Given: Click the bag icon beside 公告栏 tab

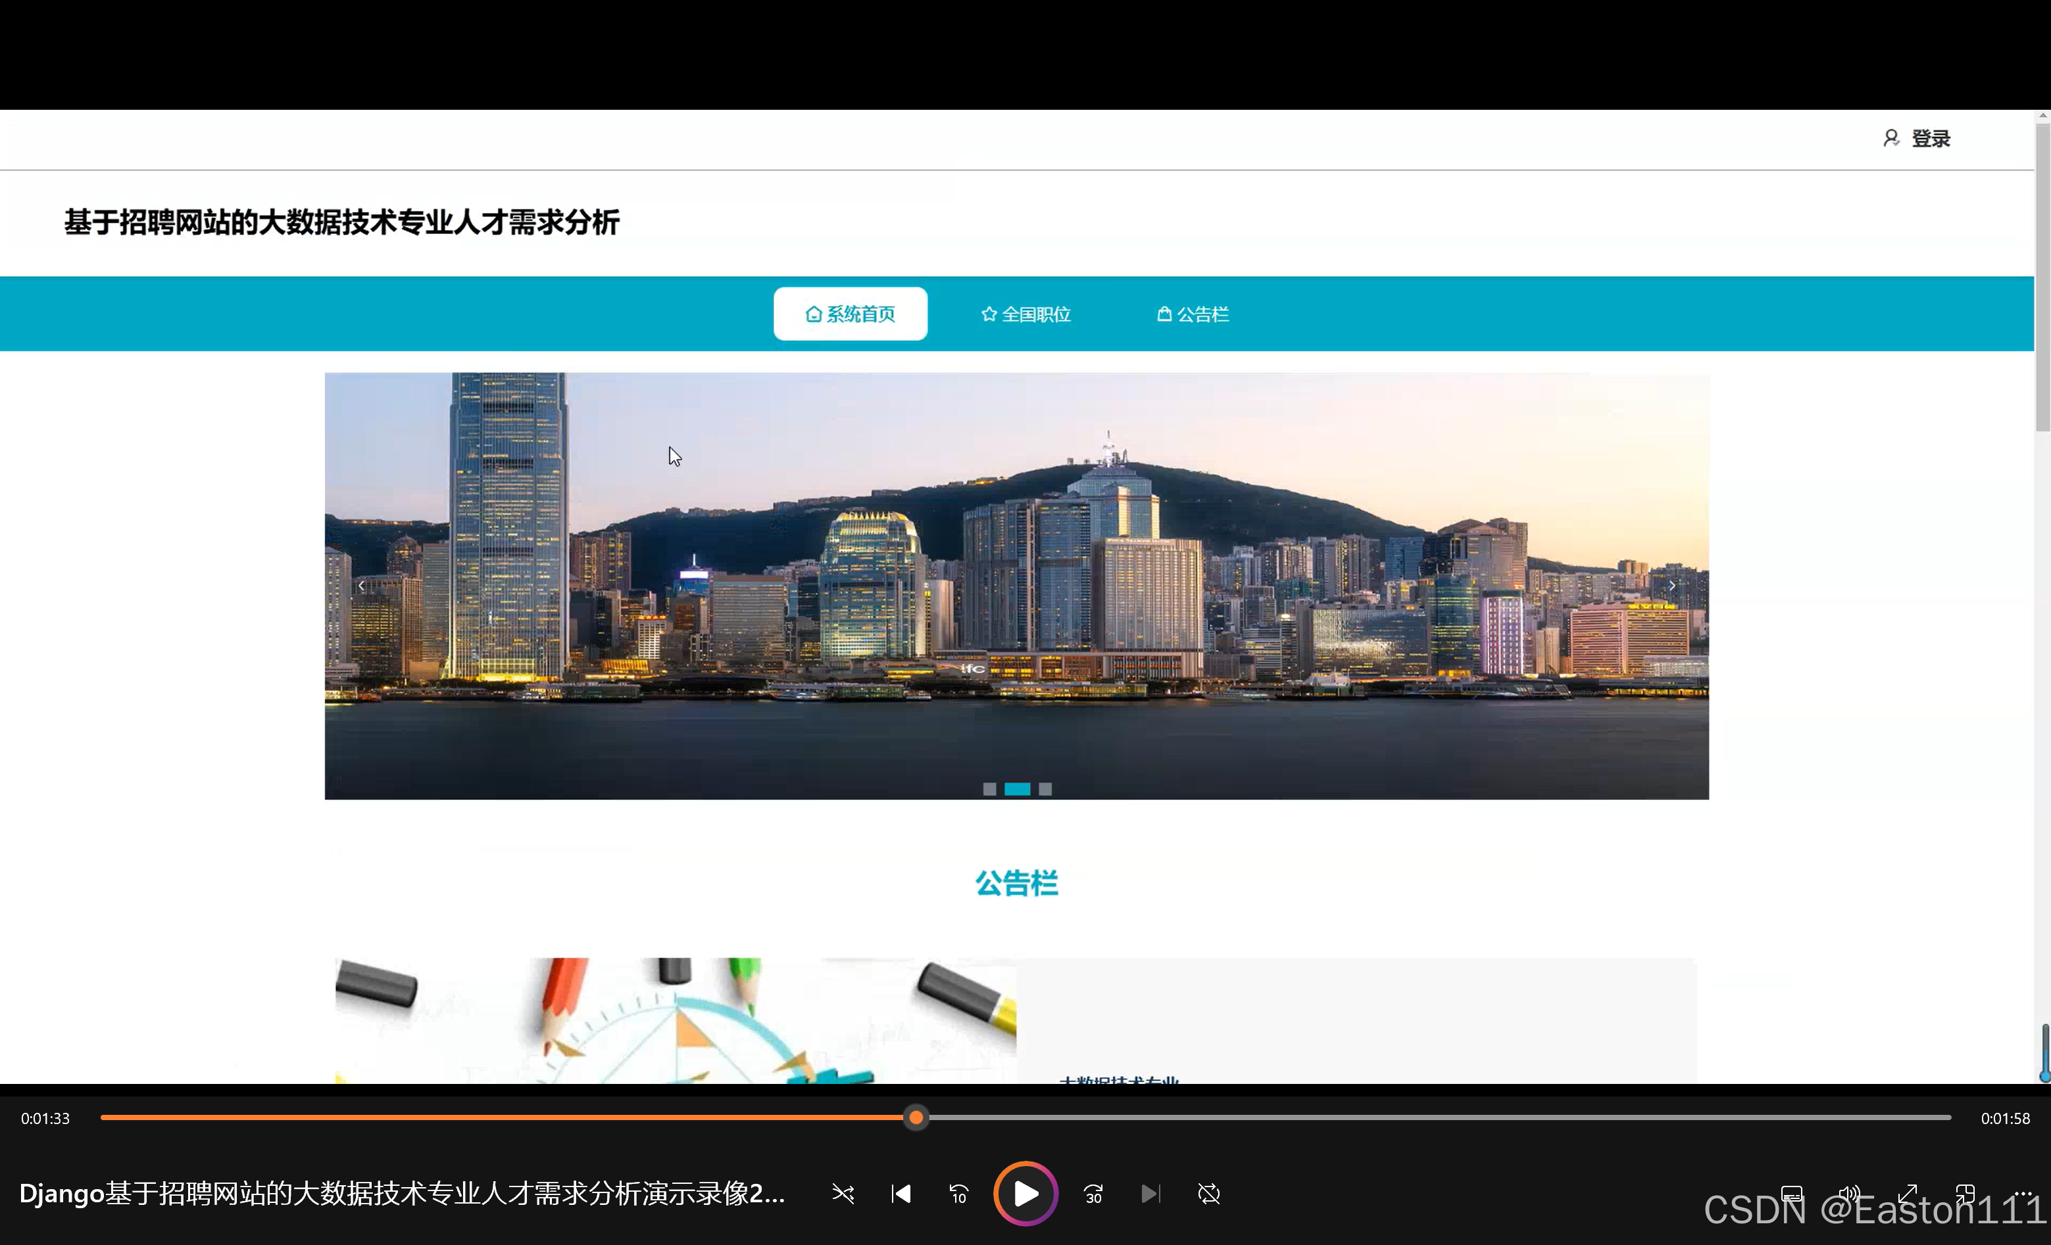Looking at the screenshot, I should pyautogui.click(x=1164, y=314).
